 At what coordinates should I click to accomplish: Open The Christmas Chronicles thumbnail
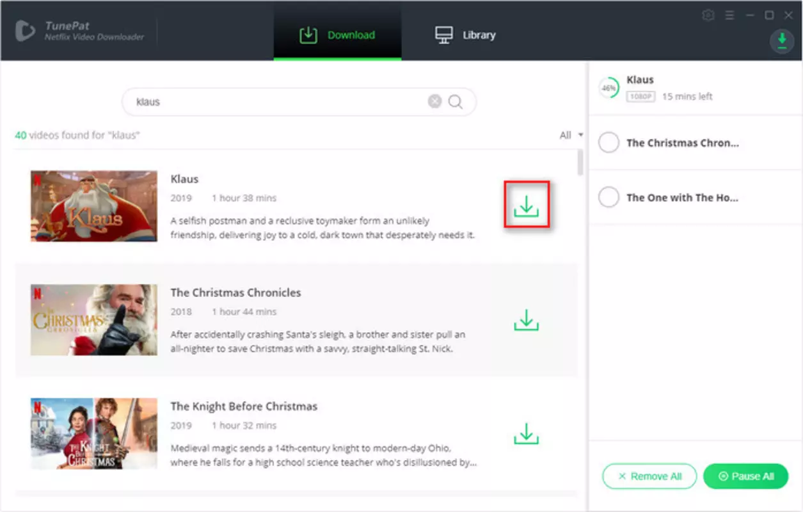pos(94,320)
